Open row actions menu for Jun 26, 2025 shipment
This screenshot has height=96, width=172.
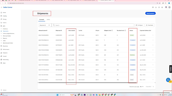click(153, 50)
